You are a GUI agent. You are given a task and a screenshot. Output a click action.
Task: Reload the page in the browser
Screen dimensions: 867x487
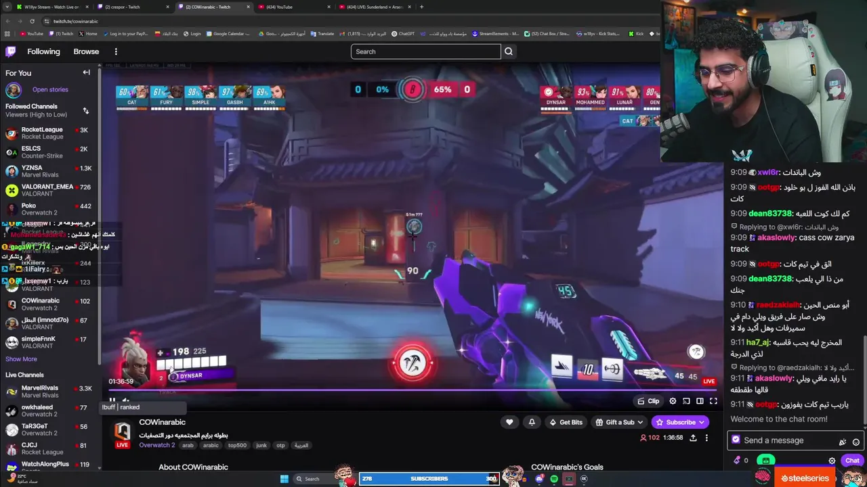coord(32,21)
